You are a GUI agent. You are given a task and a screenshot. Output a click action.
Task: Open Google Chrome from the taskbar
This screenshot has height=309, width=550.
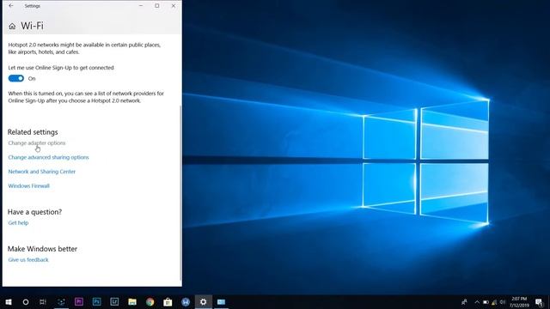150,301
